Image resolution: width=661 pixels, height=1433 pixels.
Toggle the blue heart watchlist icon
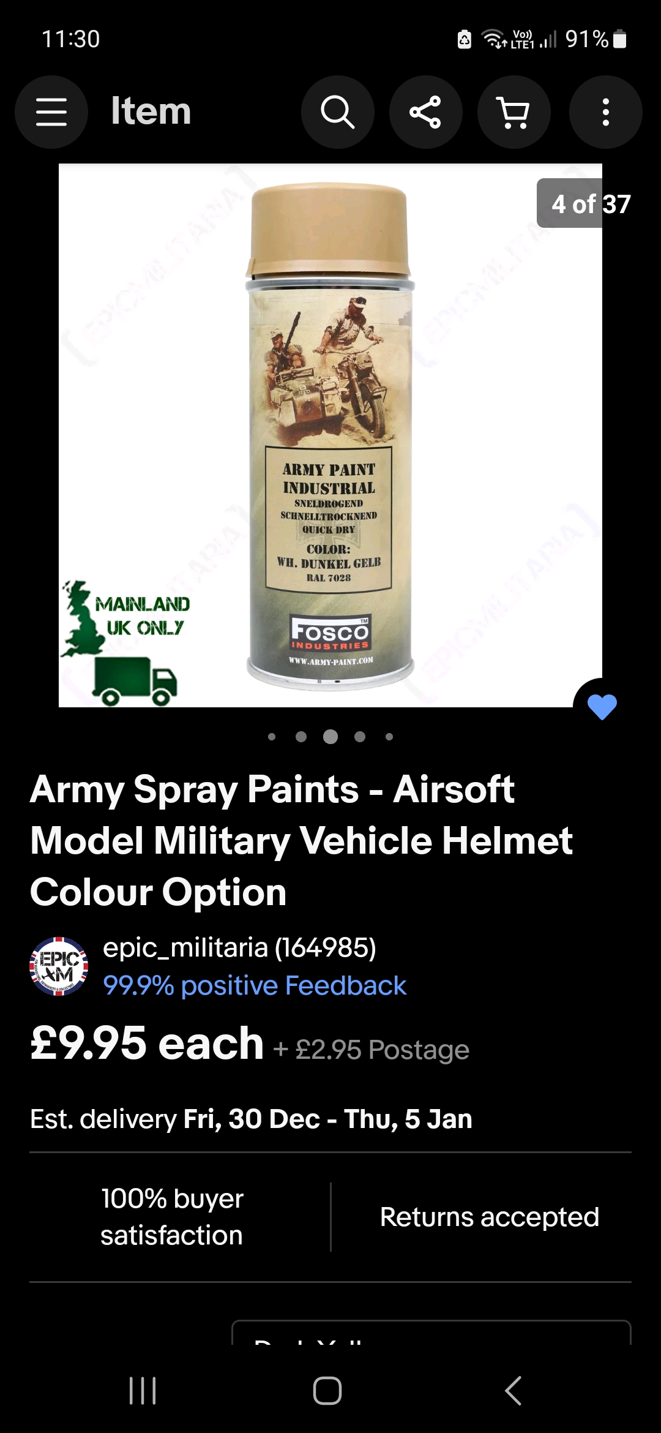click(602, 707)
